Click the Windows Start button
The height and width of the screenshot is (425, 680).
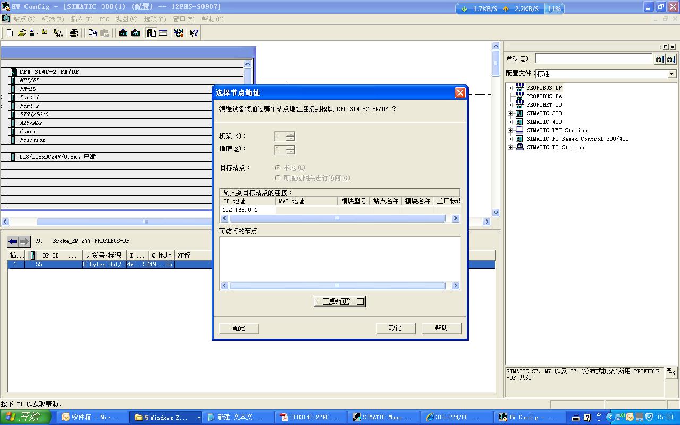25,417
